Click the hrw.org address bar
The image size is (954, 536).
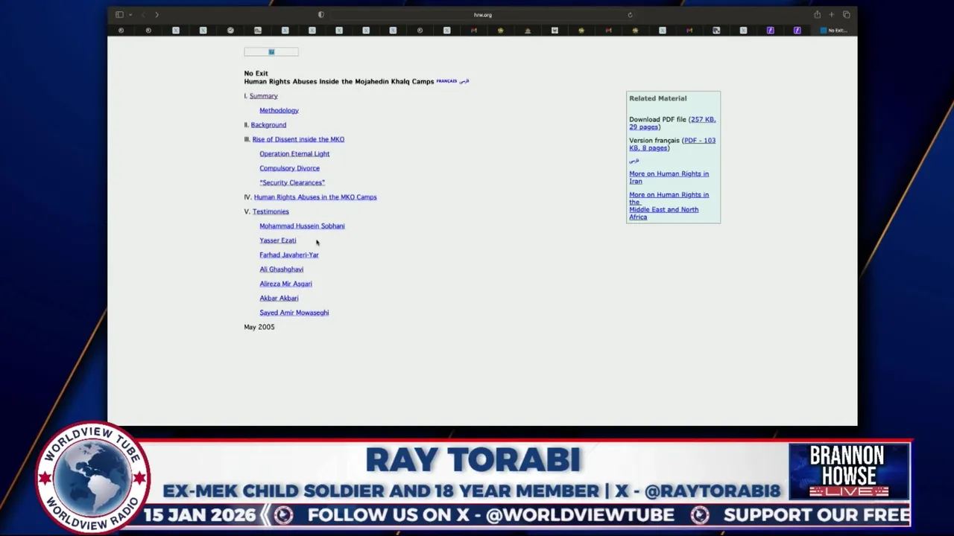pos(482,15)
